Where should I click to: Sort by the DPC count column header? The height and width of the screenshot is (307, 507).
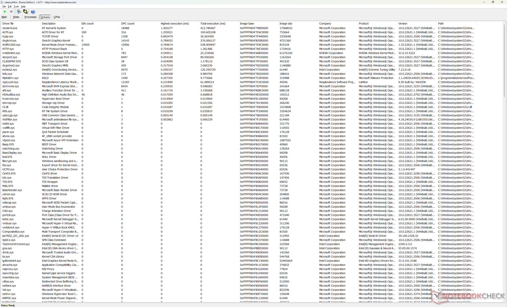128,23
